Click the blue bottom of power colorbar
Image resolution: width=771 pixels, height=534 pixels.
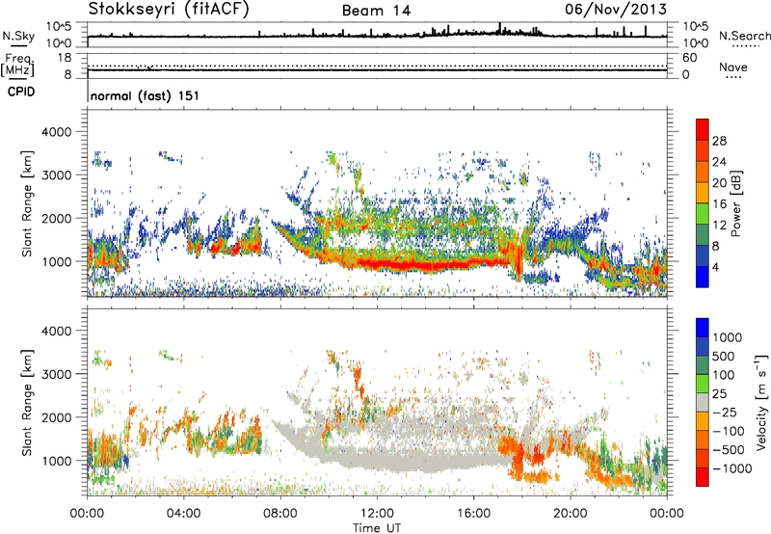tap(703, 277)
